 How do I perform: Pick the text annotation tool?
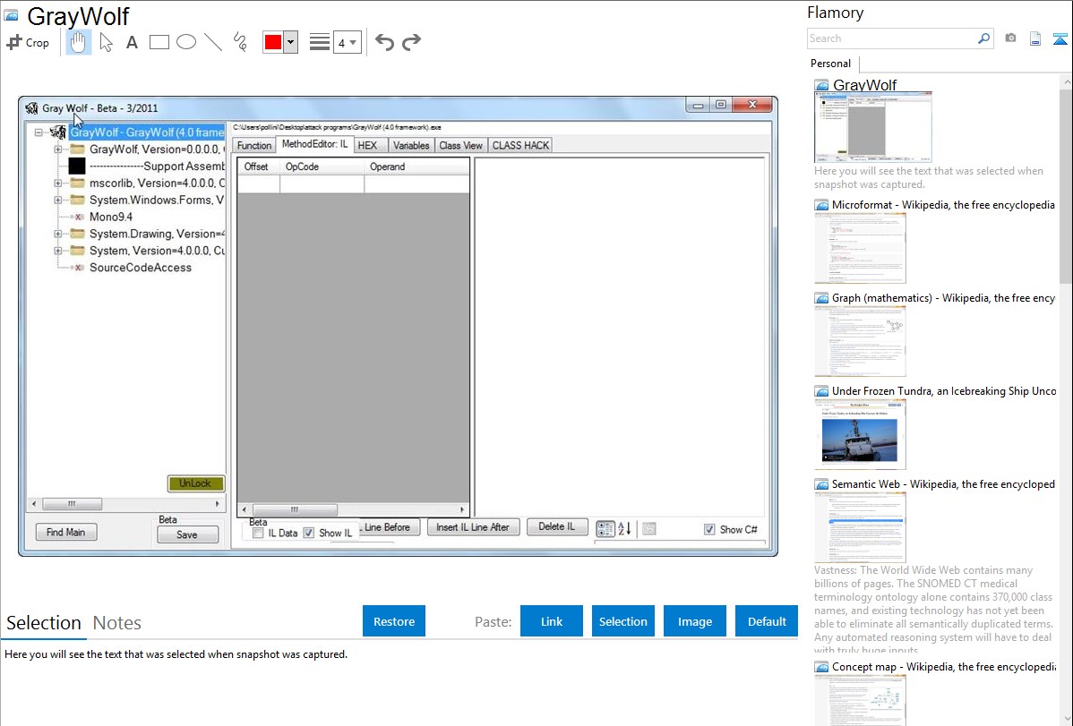[x=132, y=42]
